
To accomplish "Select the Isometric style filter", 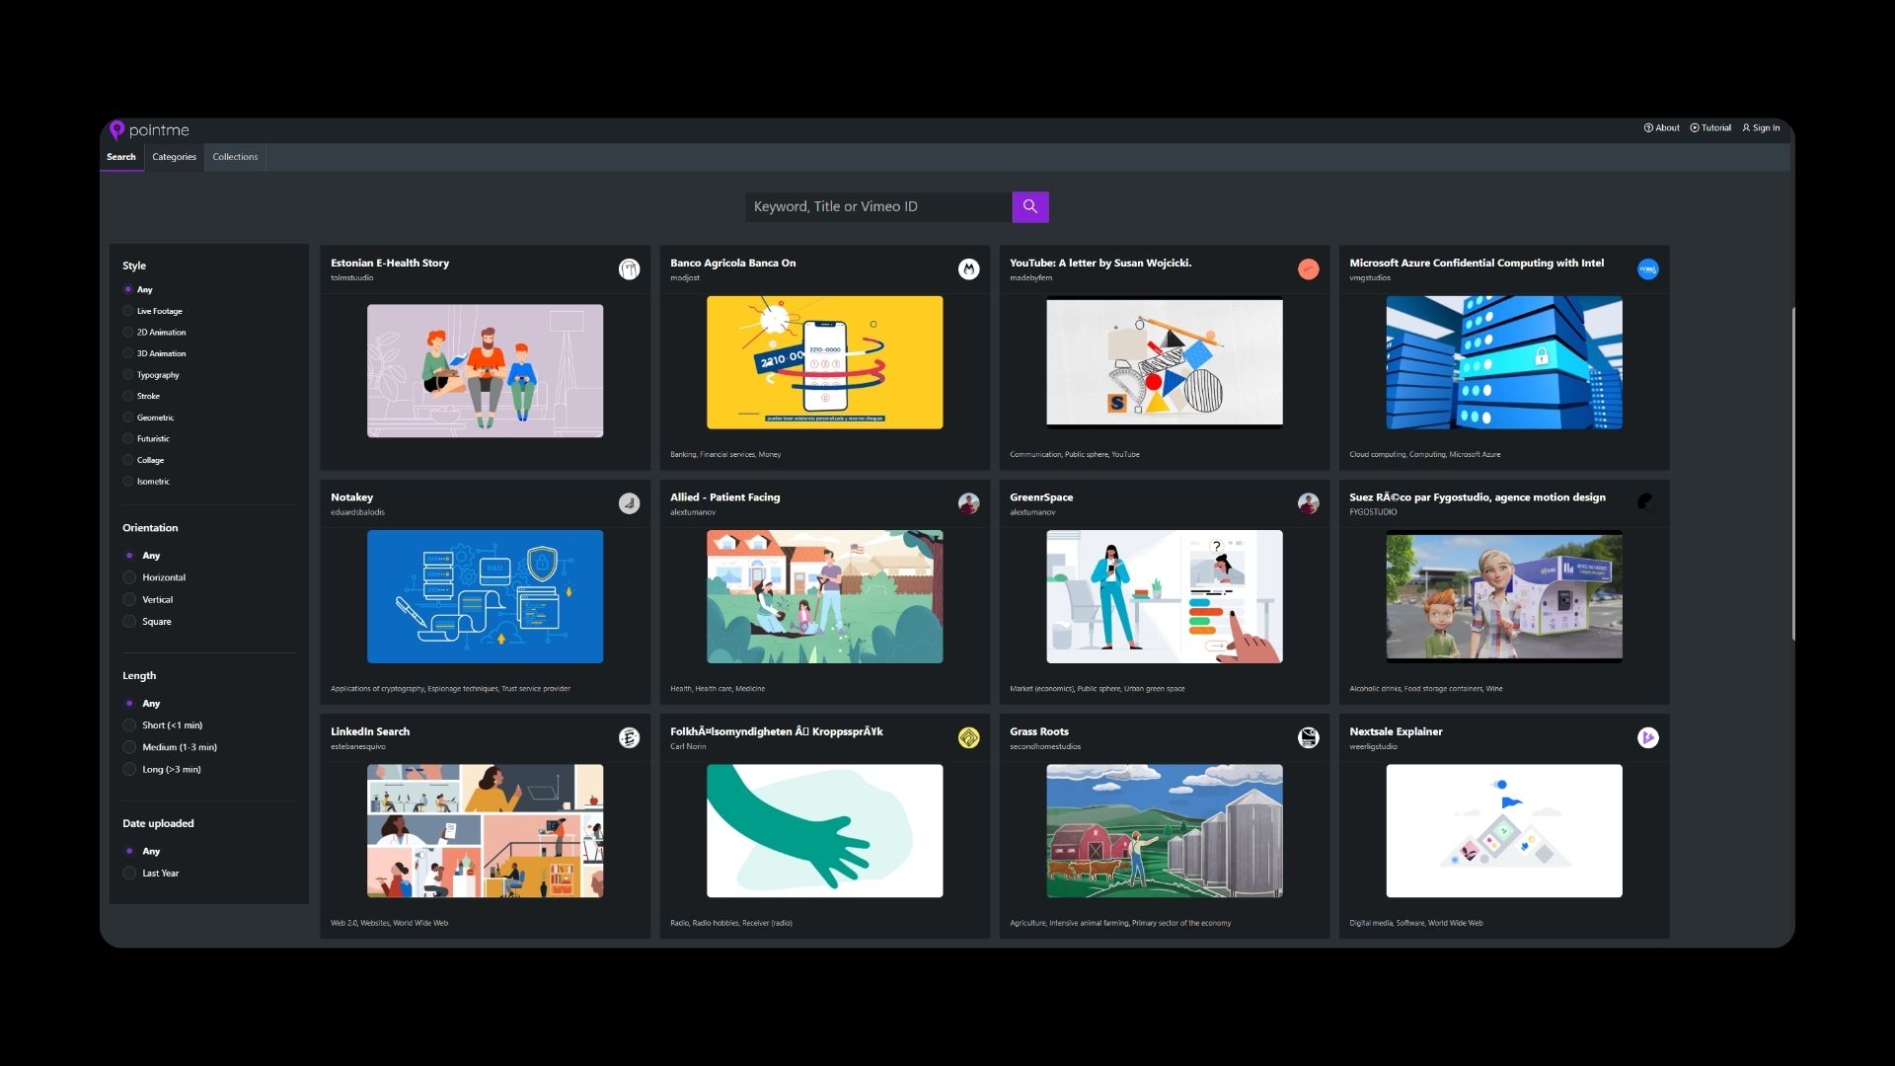I will [x=128, y=482].
